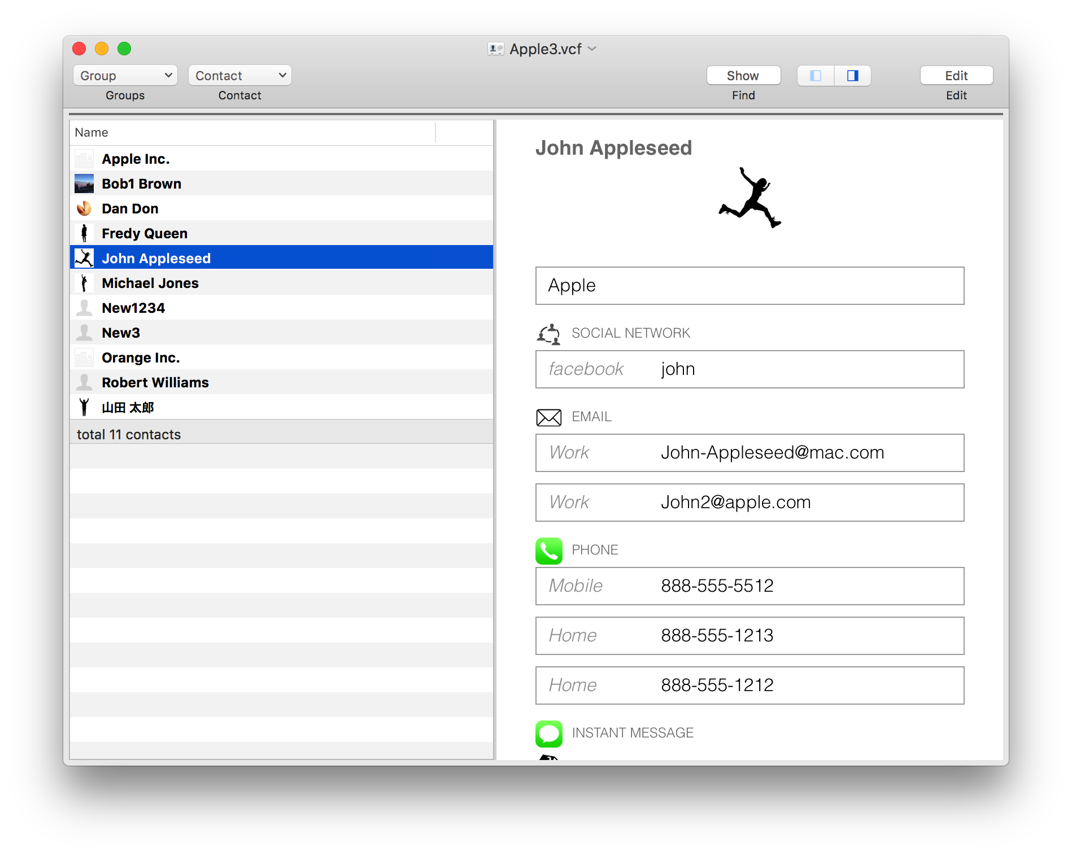
Task: Select the Michael Jones contact
Action: click(281, 283)
